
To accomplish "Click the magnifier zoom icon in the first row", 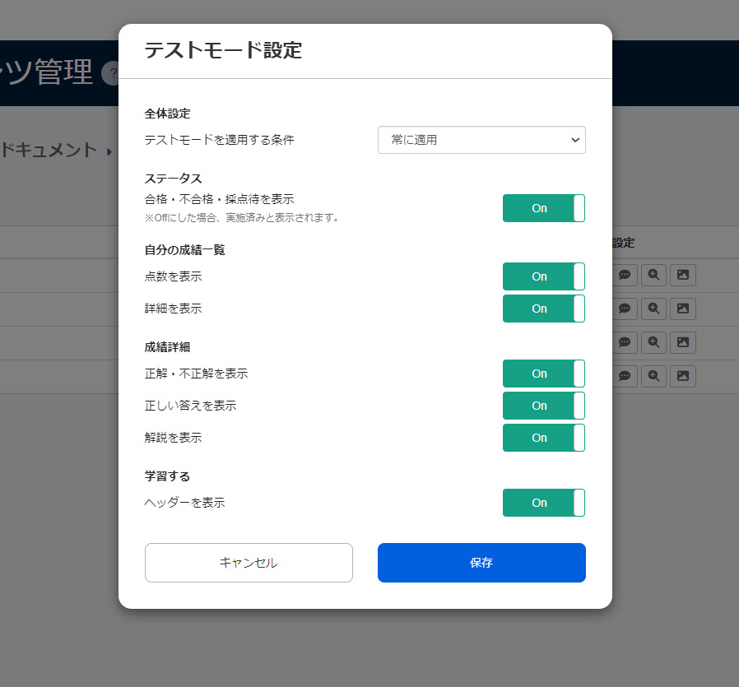I will click(653, 276).
